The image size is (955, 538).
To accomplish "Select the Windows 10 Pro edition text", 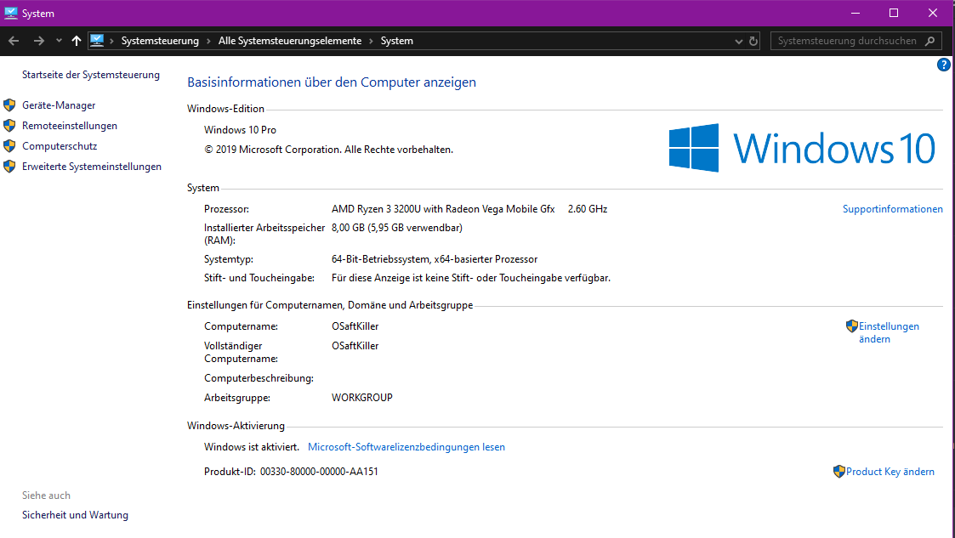I will coord(240,130).
